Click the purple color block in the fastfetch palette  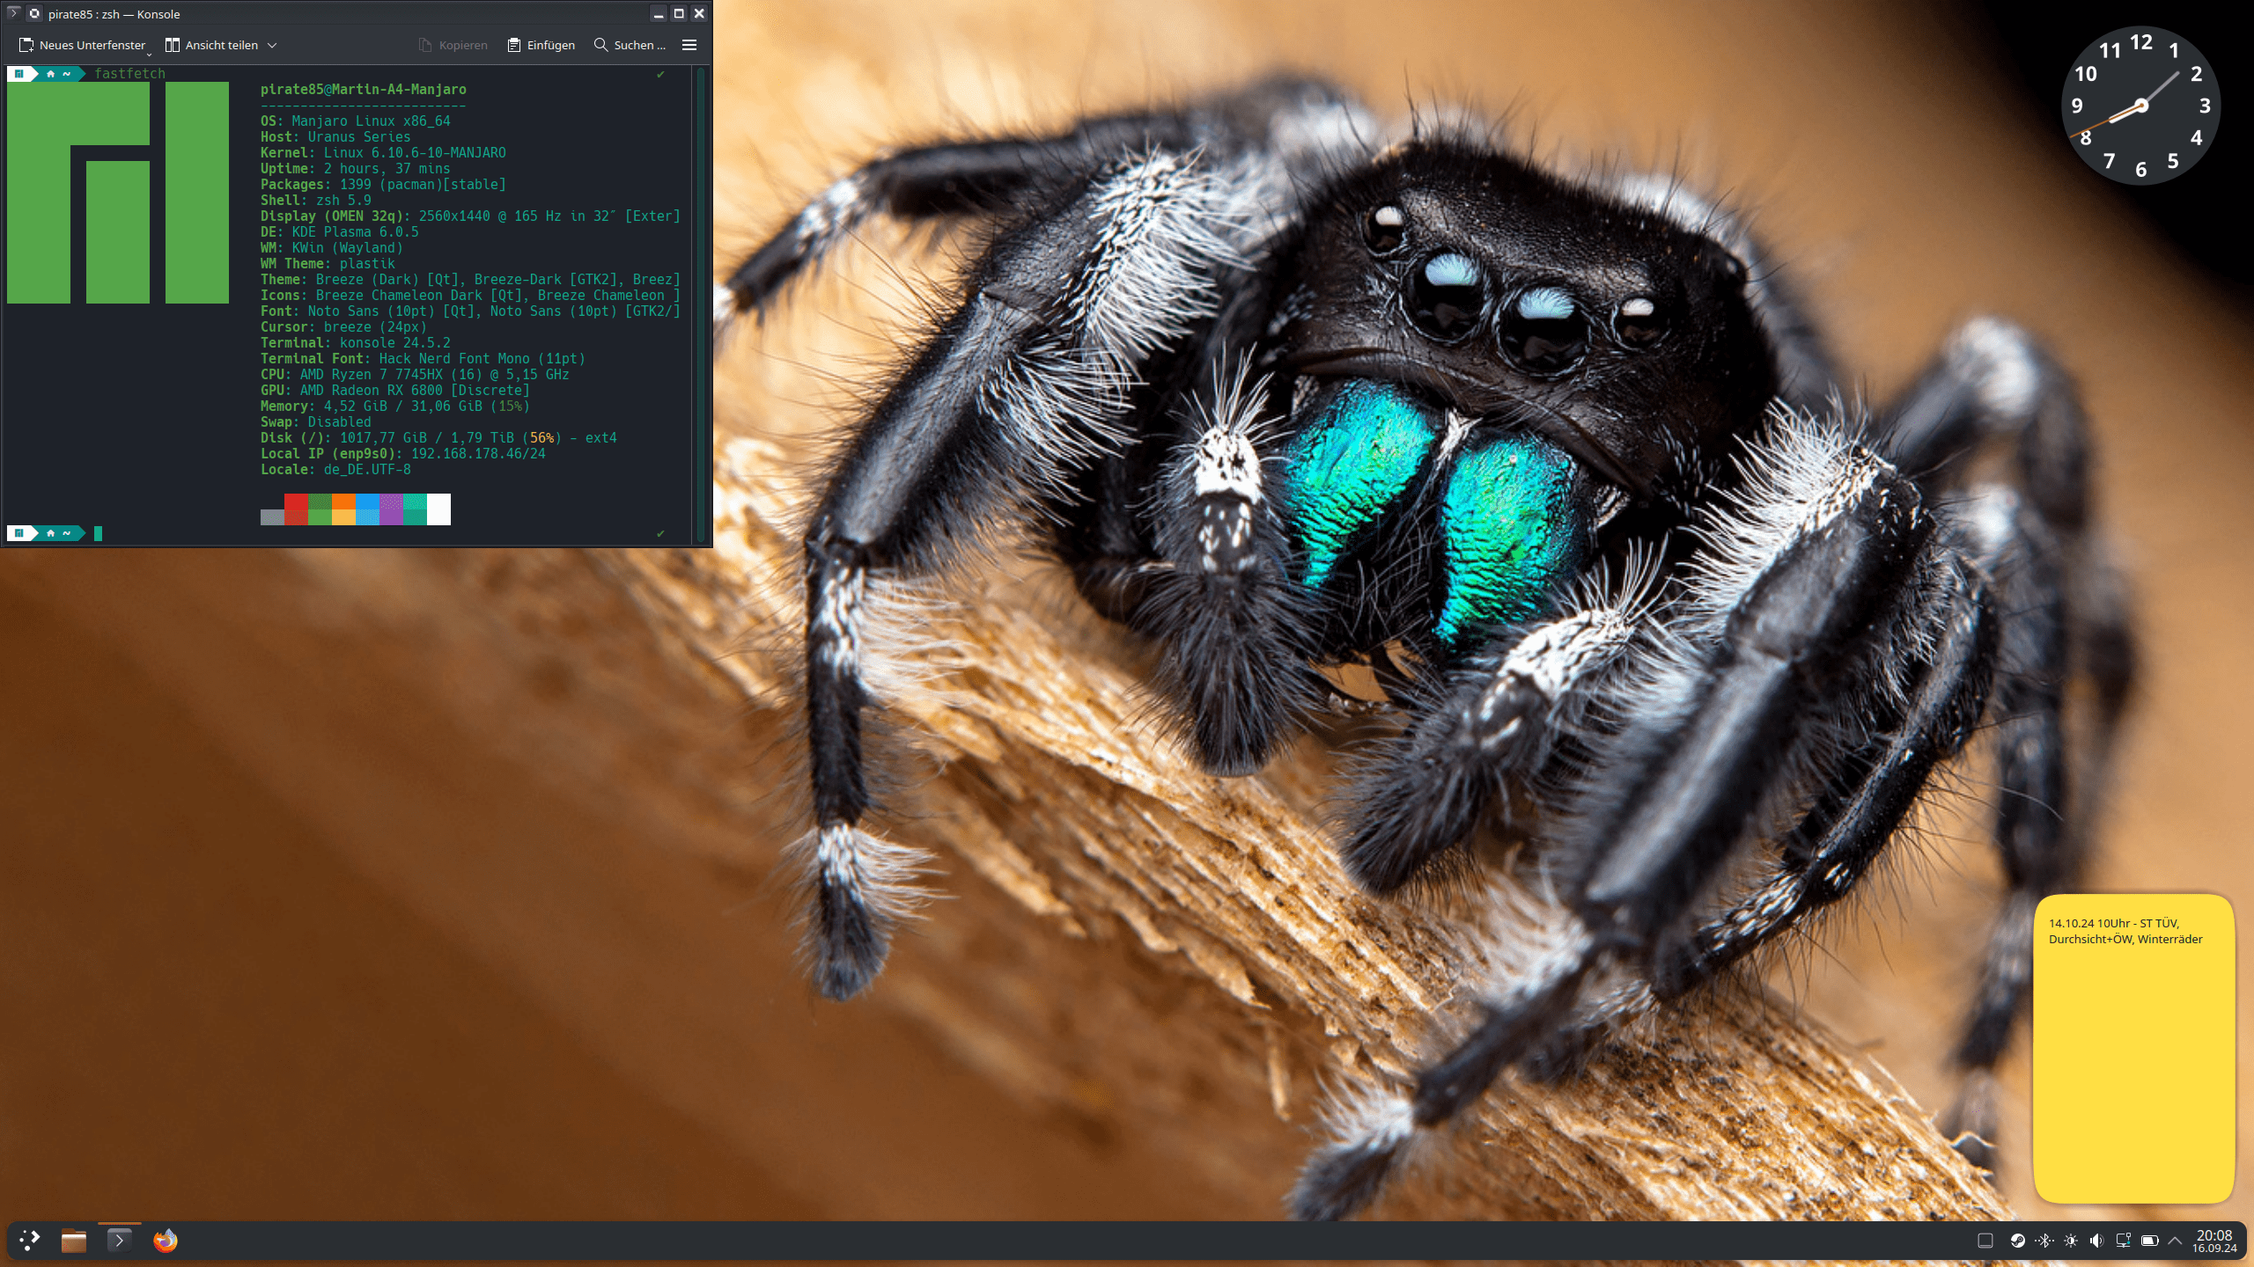pos(391,509)
